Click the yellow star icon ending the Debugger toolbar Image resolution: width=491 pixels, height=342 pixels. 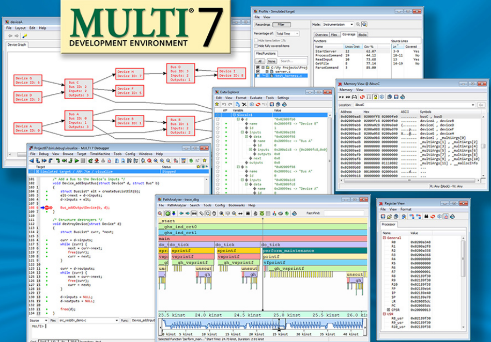pyautogui.click(x=205, y=161)
